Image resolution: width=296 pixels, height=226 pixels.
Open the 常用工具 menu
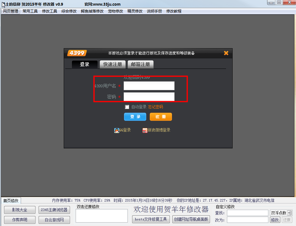pyautogui.click(x=30, y=11)
